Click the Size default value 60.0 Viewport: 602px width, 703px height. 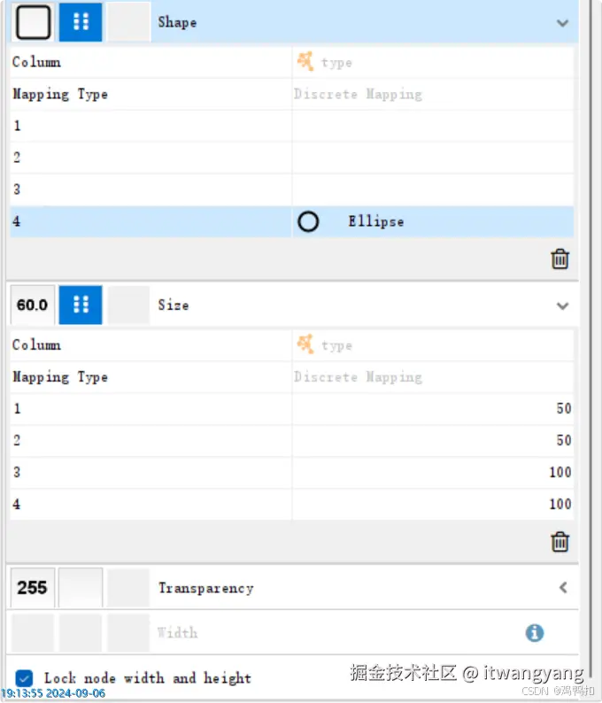[33, 305]
